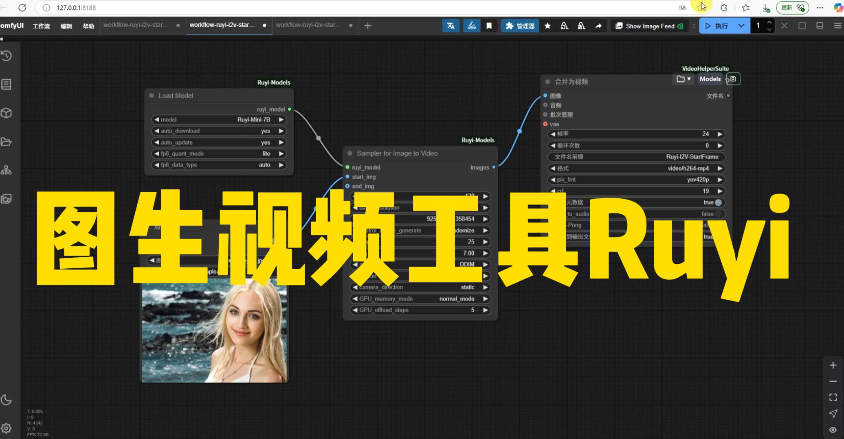Open the dropdown arrow next to 执行
Image resolution: width=844 pixels, height=439 pixels.
pyautogui.click(x=741, y=26)
